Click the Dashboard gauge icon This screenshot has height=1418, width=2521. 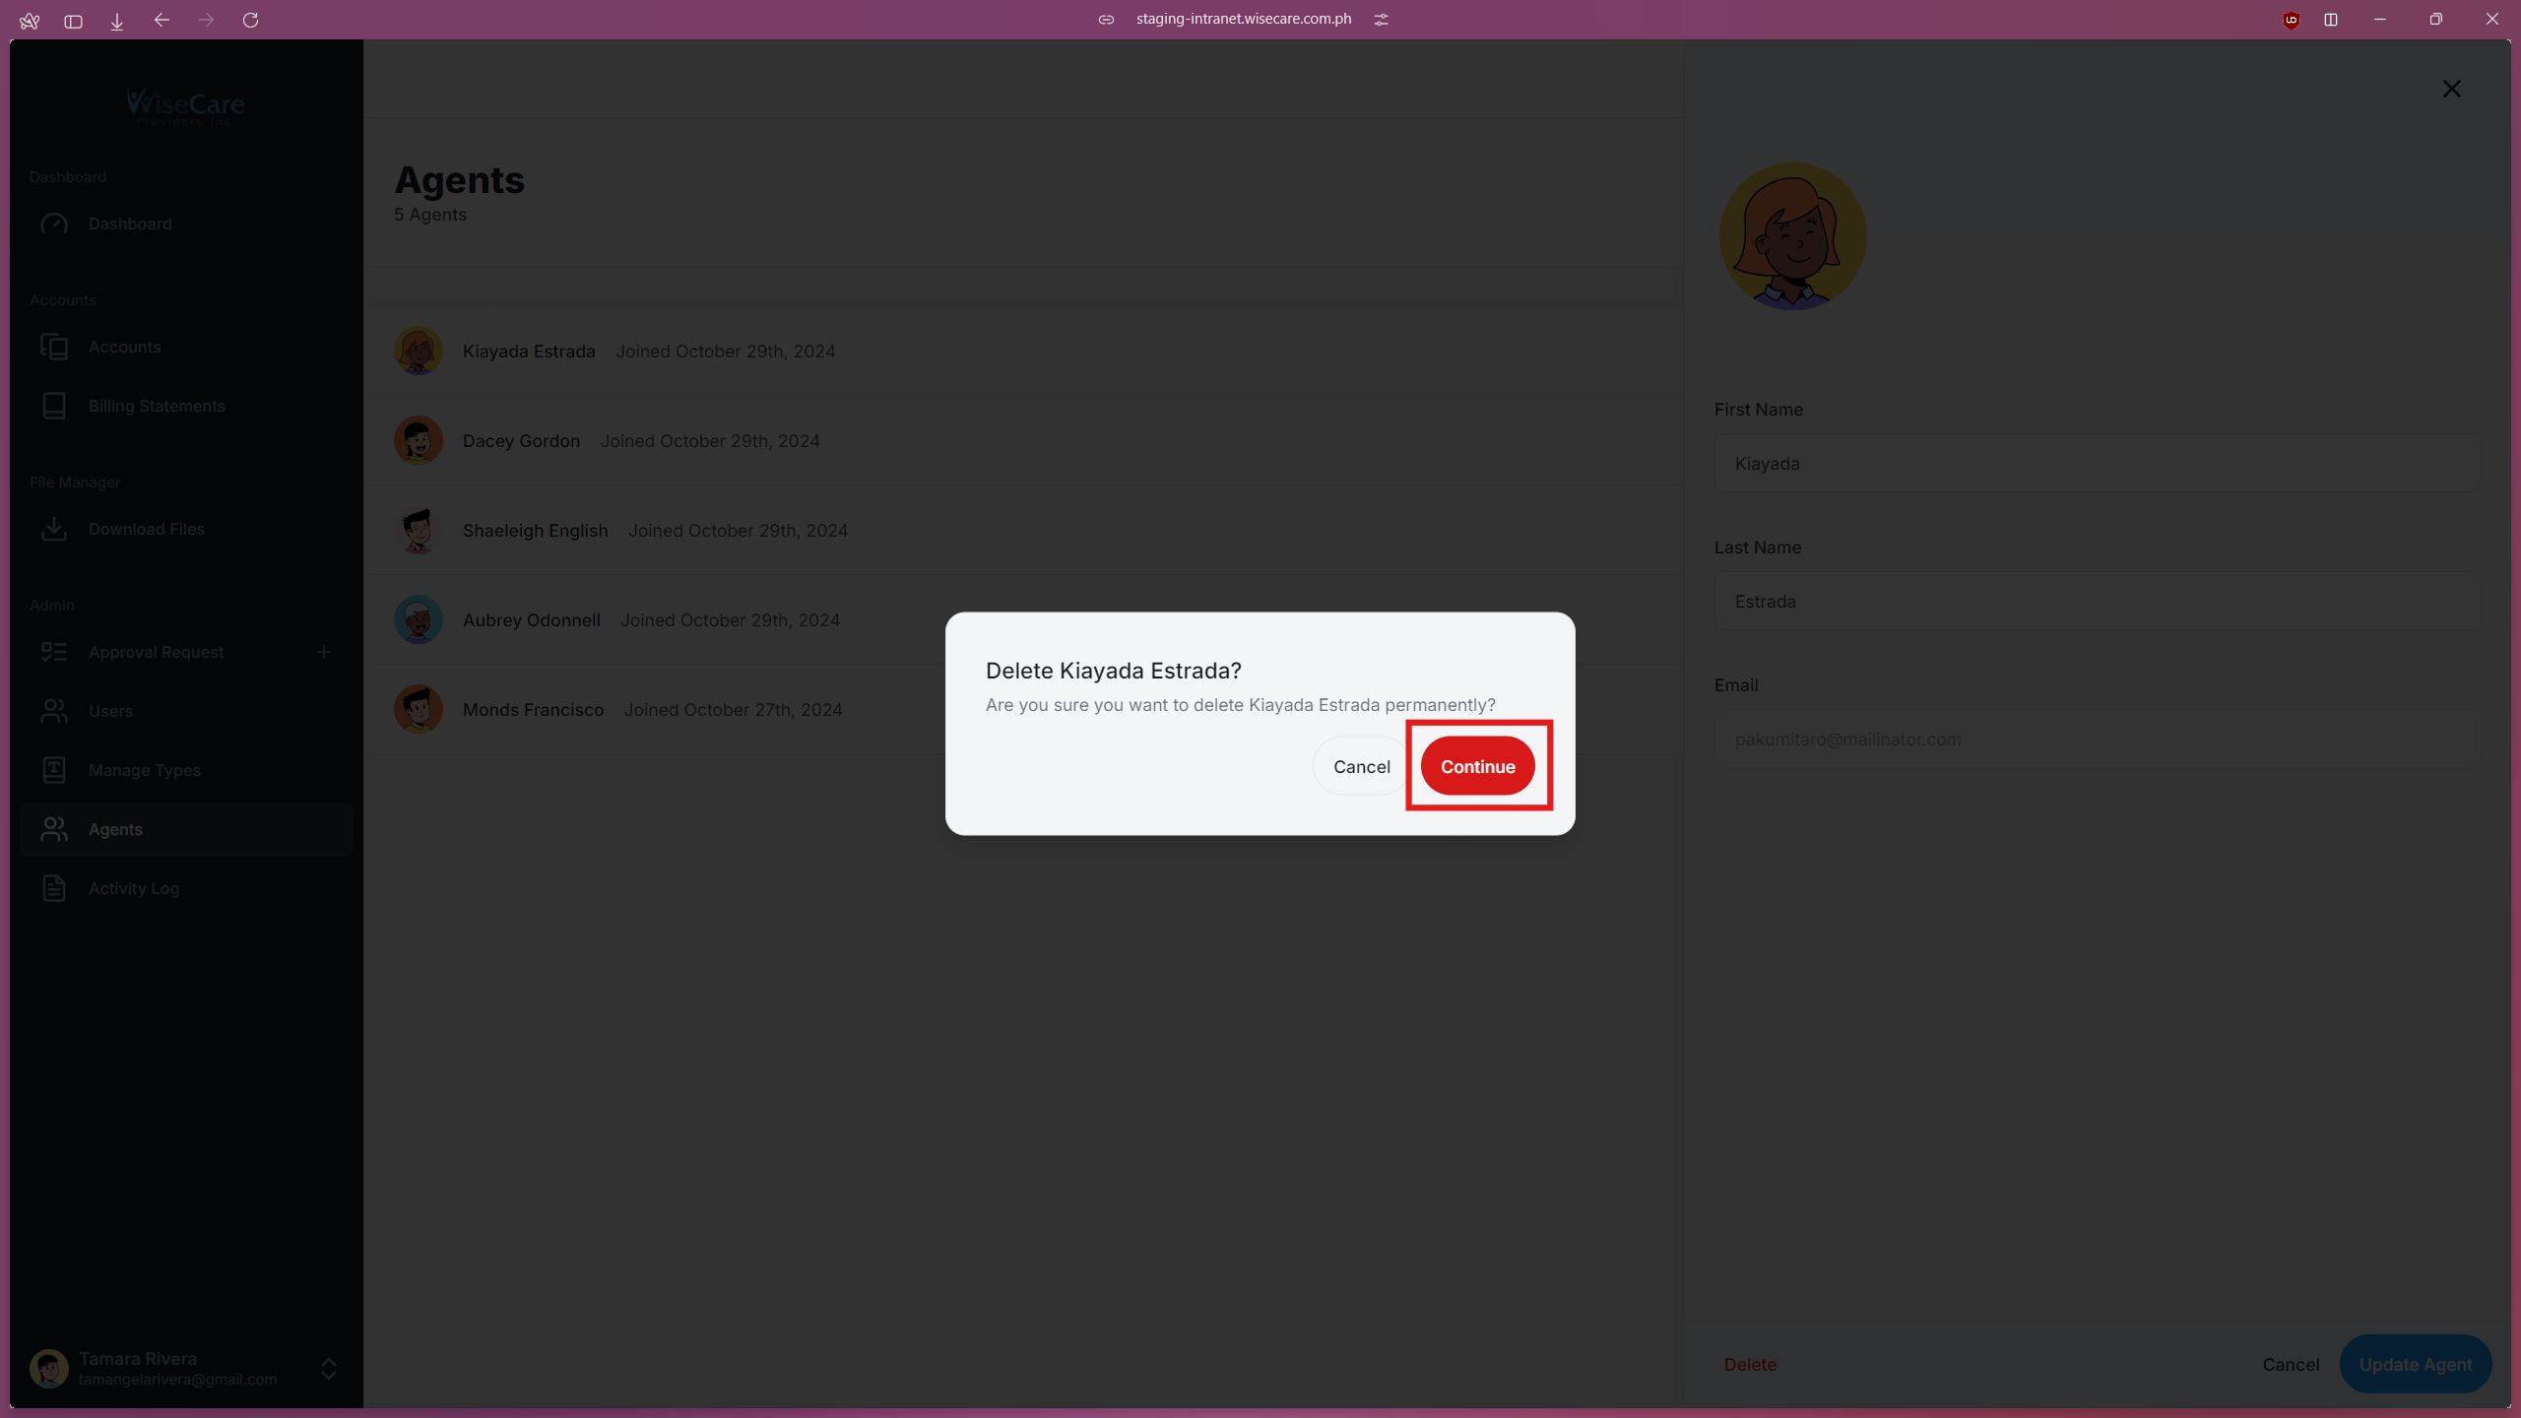click(54, 224)
